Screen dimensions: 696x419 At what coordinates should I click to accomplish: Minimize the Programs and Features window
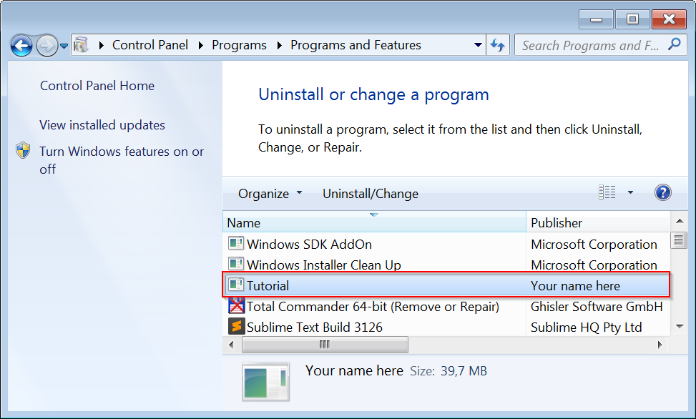coord(596,19)
